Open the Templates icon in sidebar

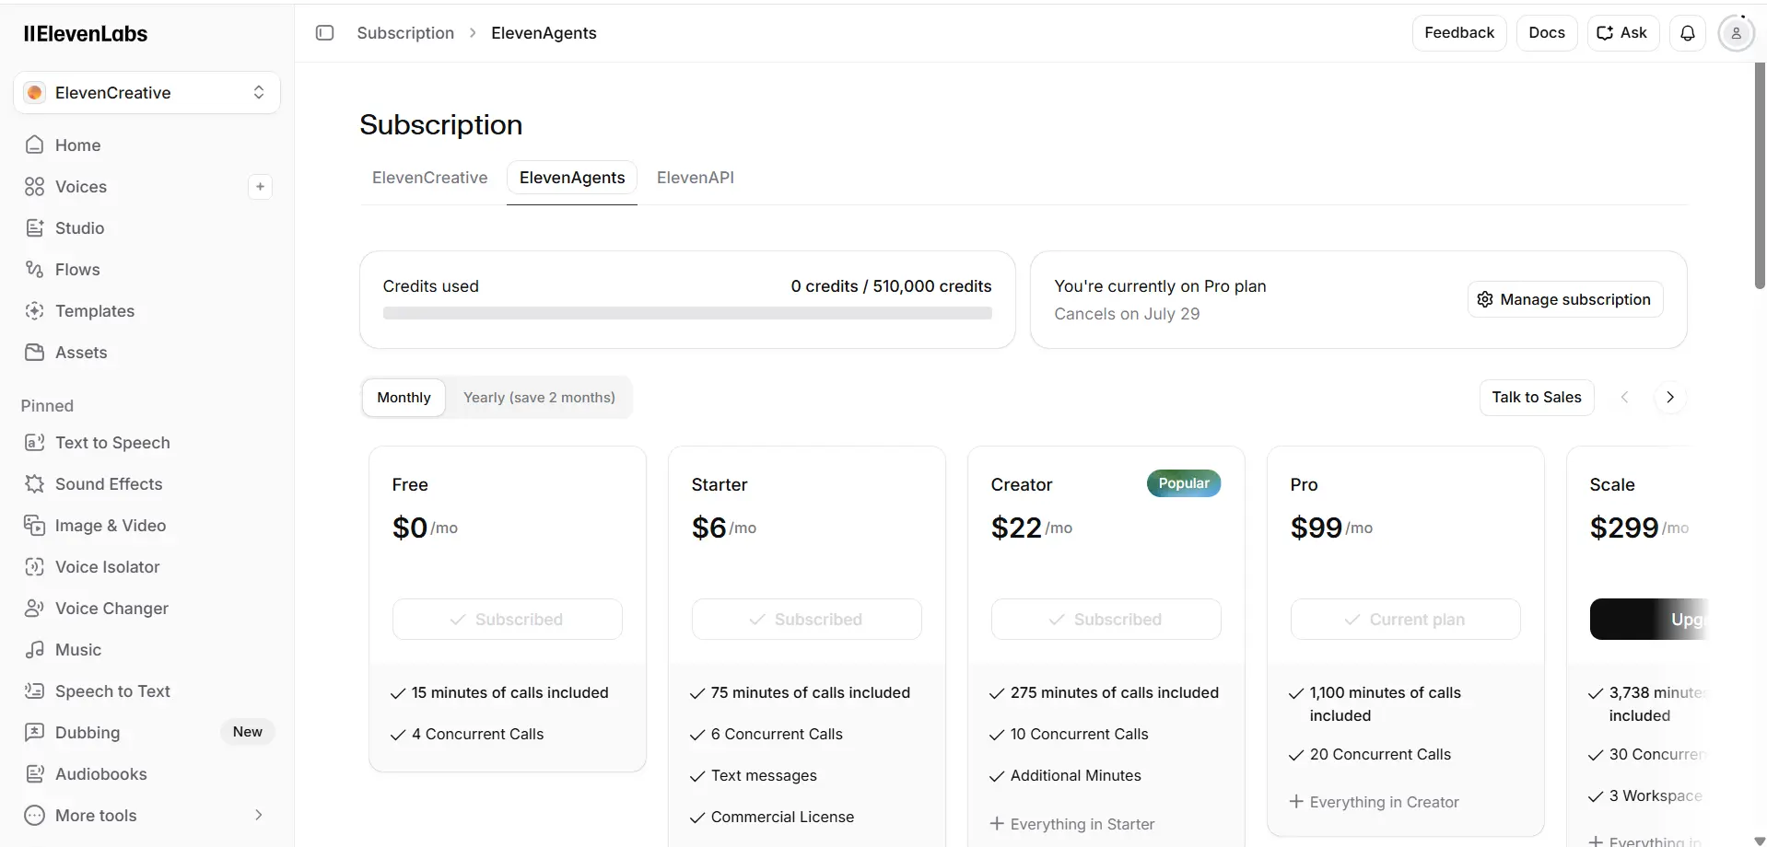coord(35,311)
